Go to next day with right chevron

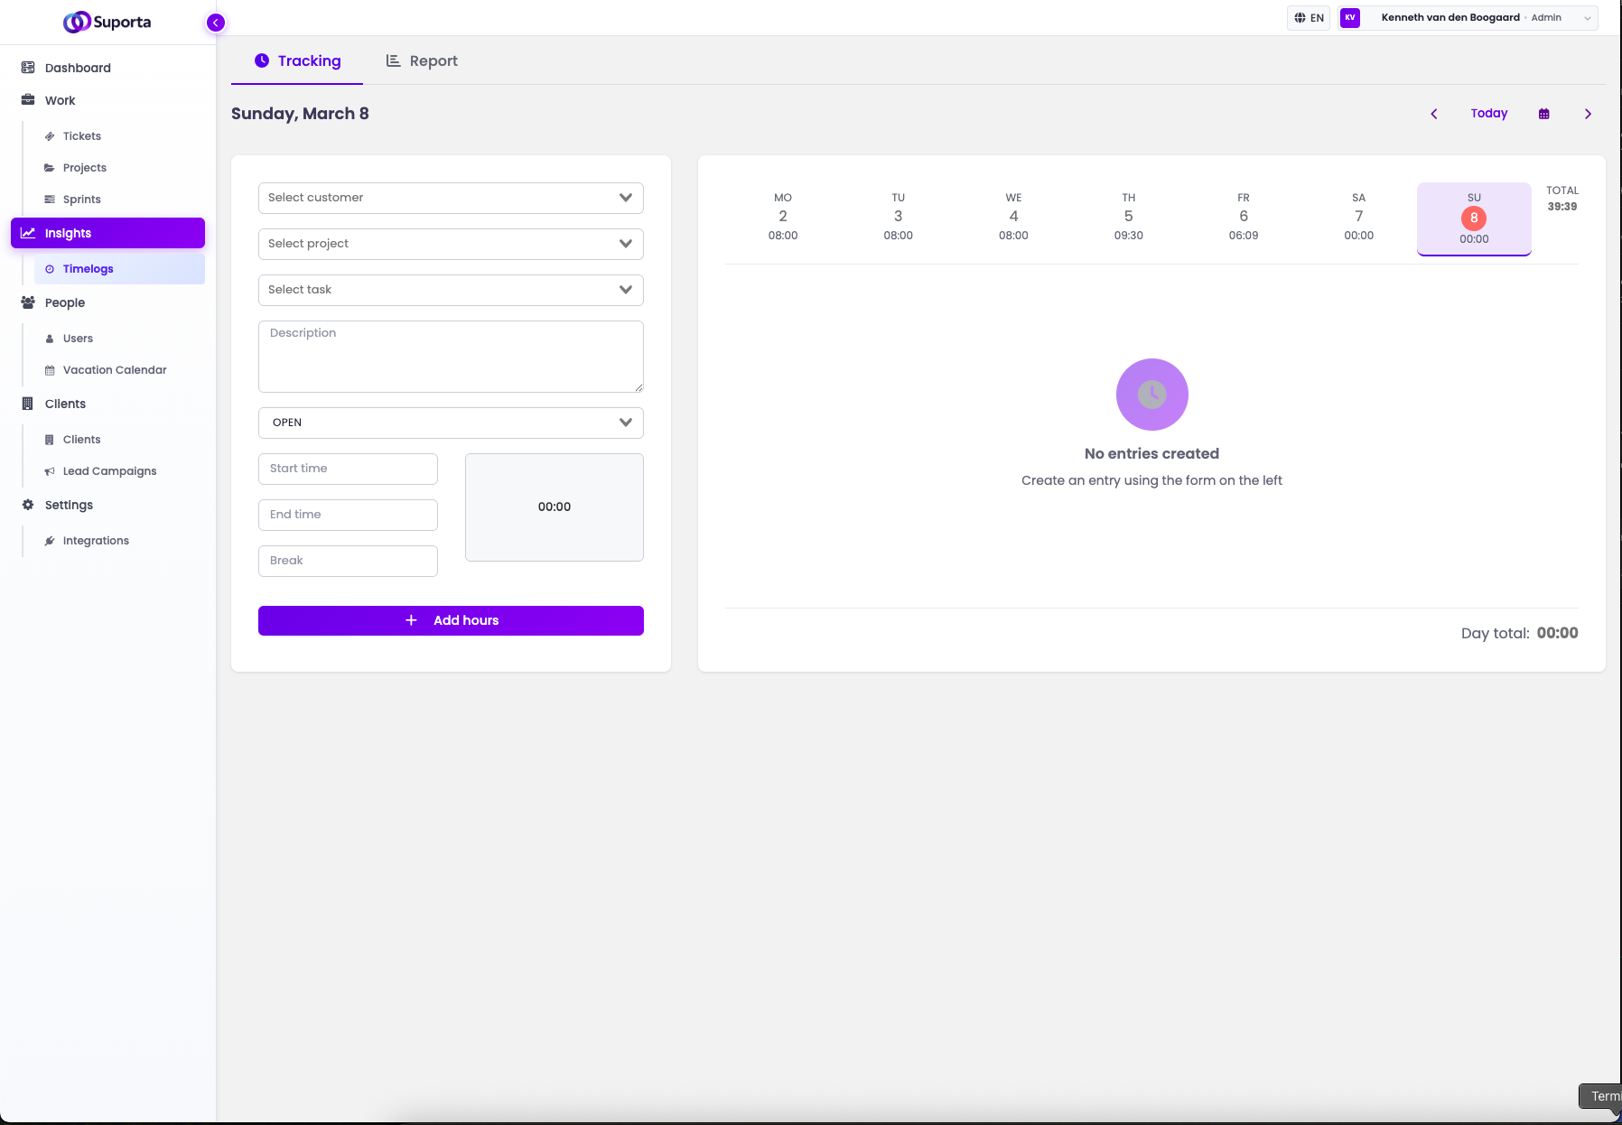click(x=1588, y=114)
